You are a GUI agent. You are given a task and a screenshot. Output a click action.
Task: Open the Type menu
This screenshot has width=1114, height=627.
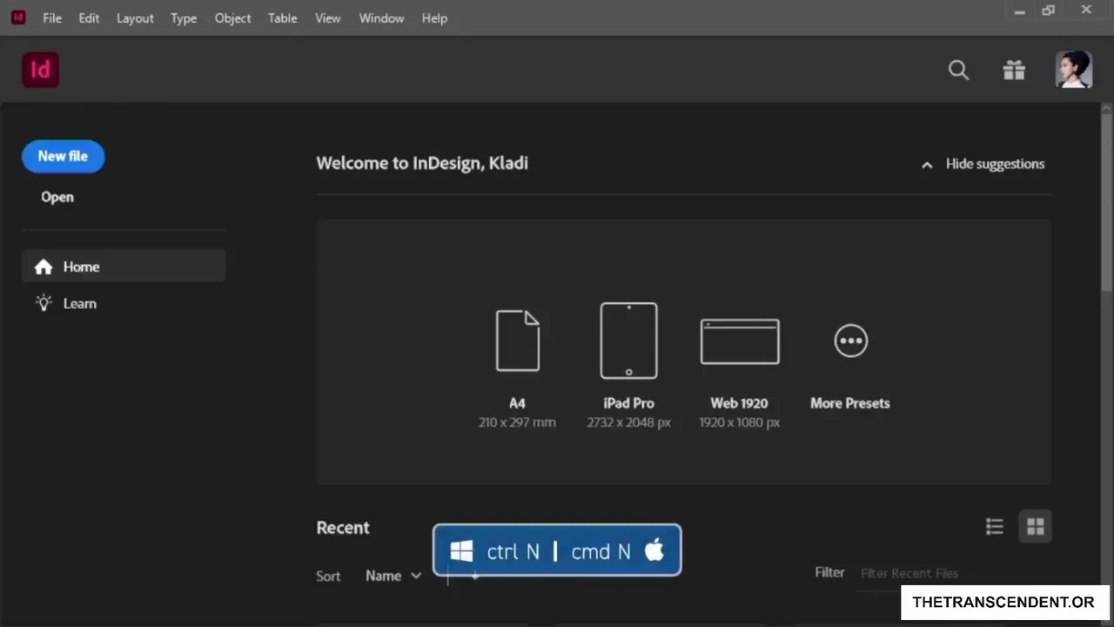coord(184,17)
